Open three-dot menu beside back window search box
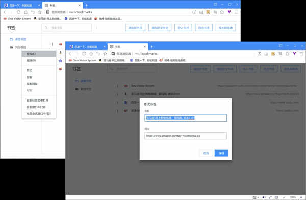Screen dimensions: 306x200 (x=96, y=28)
